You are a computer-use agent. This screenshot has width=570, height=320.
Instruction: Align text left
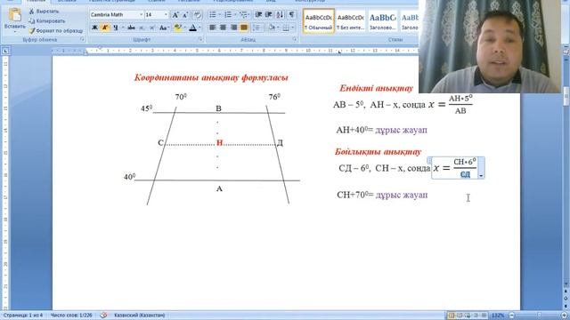click(x=213, y=28)
